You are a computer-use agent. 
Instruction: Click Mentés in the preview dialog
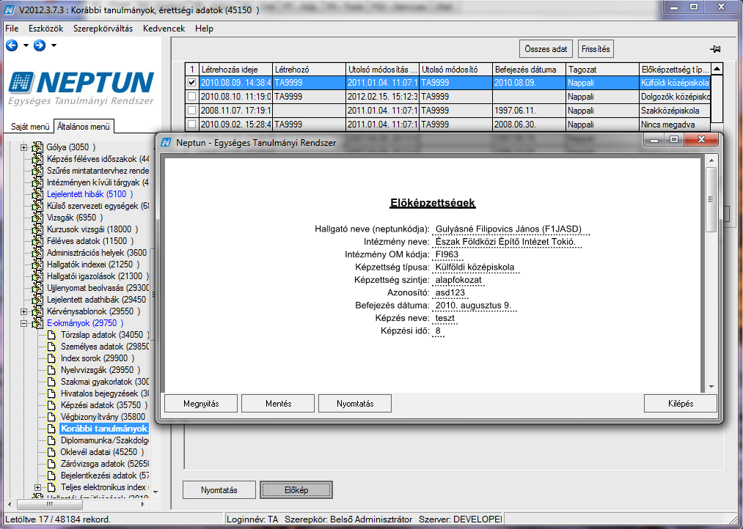tap(278, 404)
